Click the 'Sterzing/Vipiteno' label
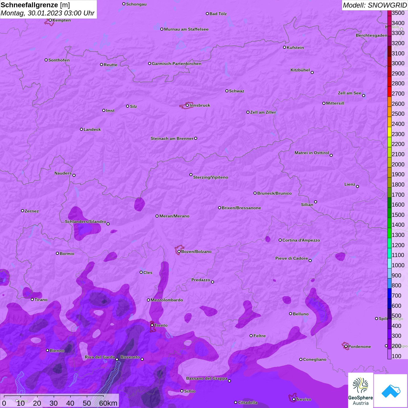Screen dimensions: 408x408 point(211,177)
